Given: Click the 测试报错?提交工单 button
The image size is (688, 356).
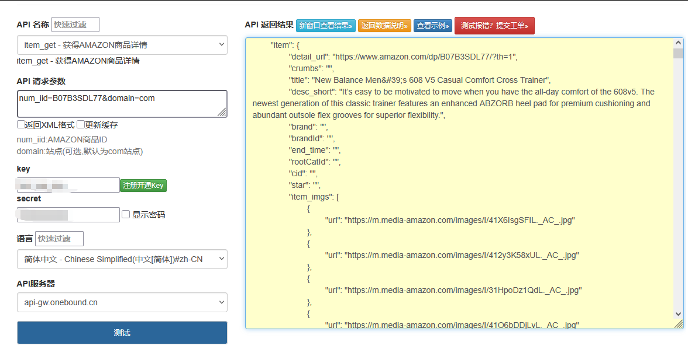Looking at the screenshot, I should click(x=494, y=26).
